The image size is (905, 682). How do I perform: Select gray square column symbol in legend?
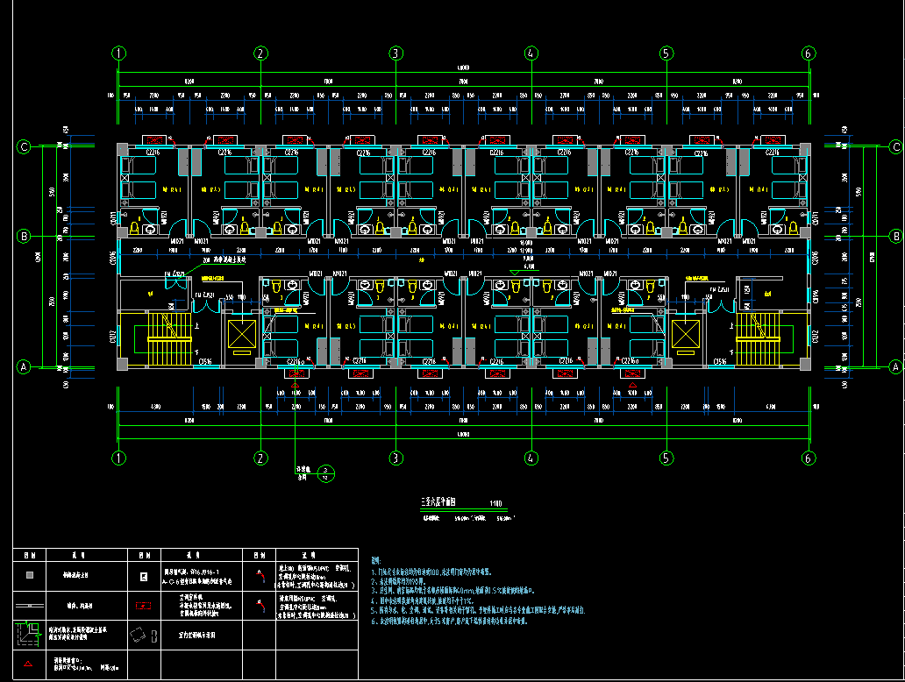point(29,576)
